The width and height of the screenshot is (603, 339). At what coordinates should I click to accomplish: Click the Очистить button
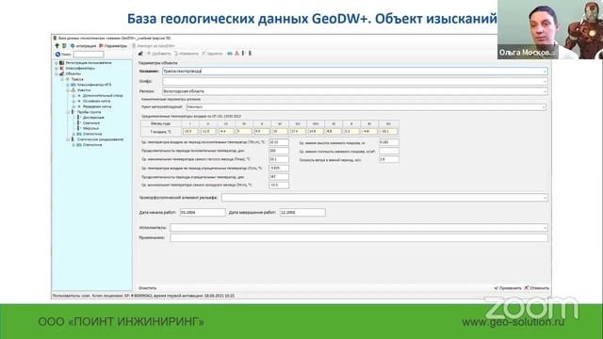147,288
